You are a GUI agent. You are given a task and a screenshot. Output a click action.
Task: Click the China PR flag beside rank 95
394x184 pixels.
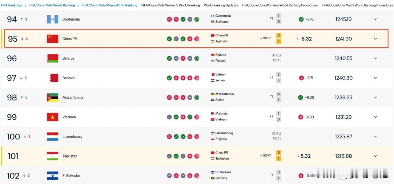(52, 39)
